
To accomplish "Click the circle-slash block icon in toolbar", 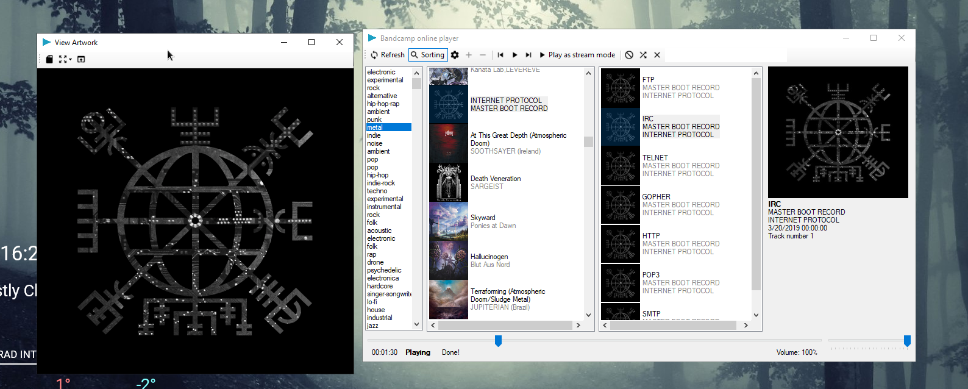I will pyautogui.click(x=629, y=55).
